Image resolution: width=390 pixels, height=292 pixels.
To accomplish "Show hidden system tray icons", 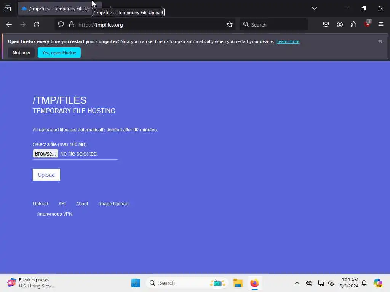I will 297,283.
